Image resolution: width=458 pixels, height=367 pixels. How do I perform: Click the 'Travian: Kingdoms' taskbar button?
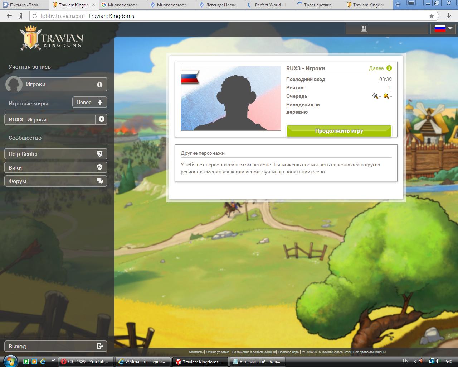tap(200, 362)
